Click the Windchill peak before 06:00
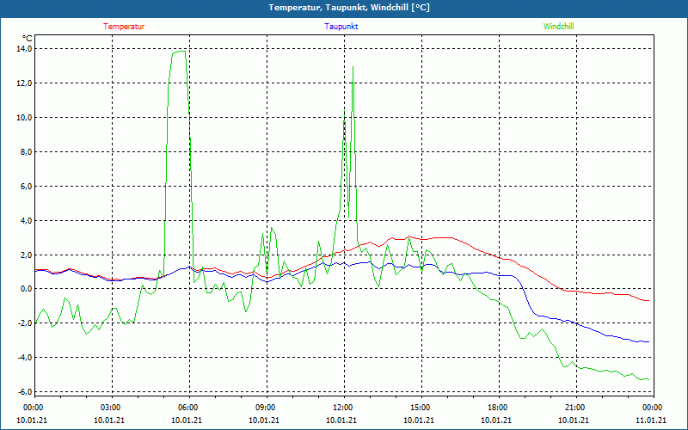Viewport: 688px width, 430px height. 180,52
